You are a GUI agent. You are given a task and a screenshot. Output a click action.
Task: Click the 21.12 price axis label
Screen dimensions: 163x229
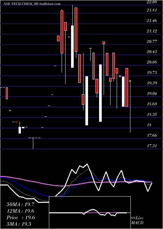point(152,31)
